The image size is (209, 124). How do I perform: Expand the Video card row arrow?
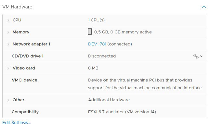click(x=8, y=68)
